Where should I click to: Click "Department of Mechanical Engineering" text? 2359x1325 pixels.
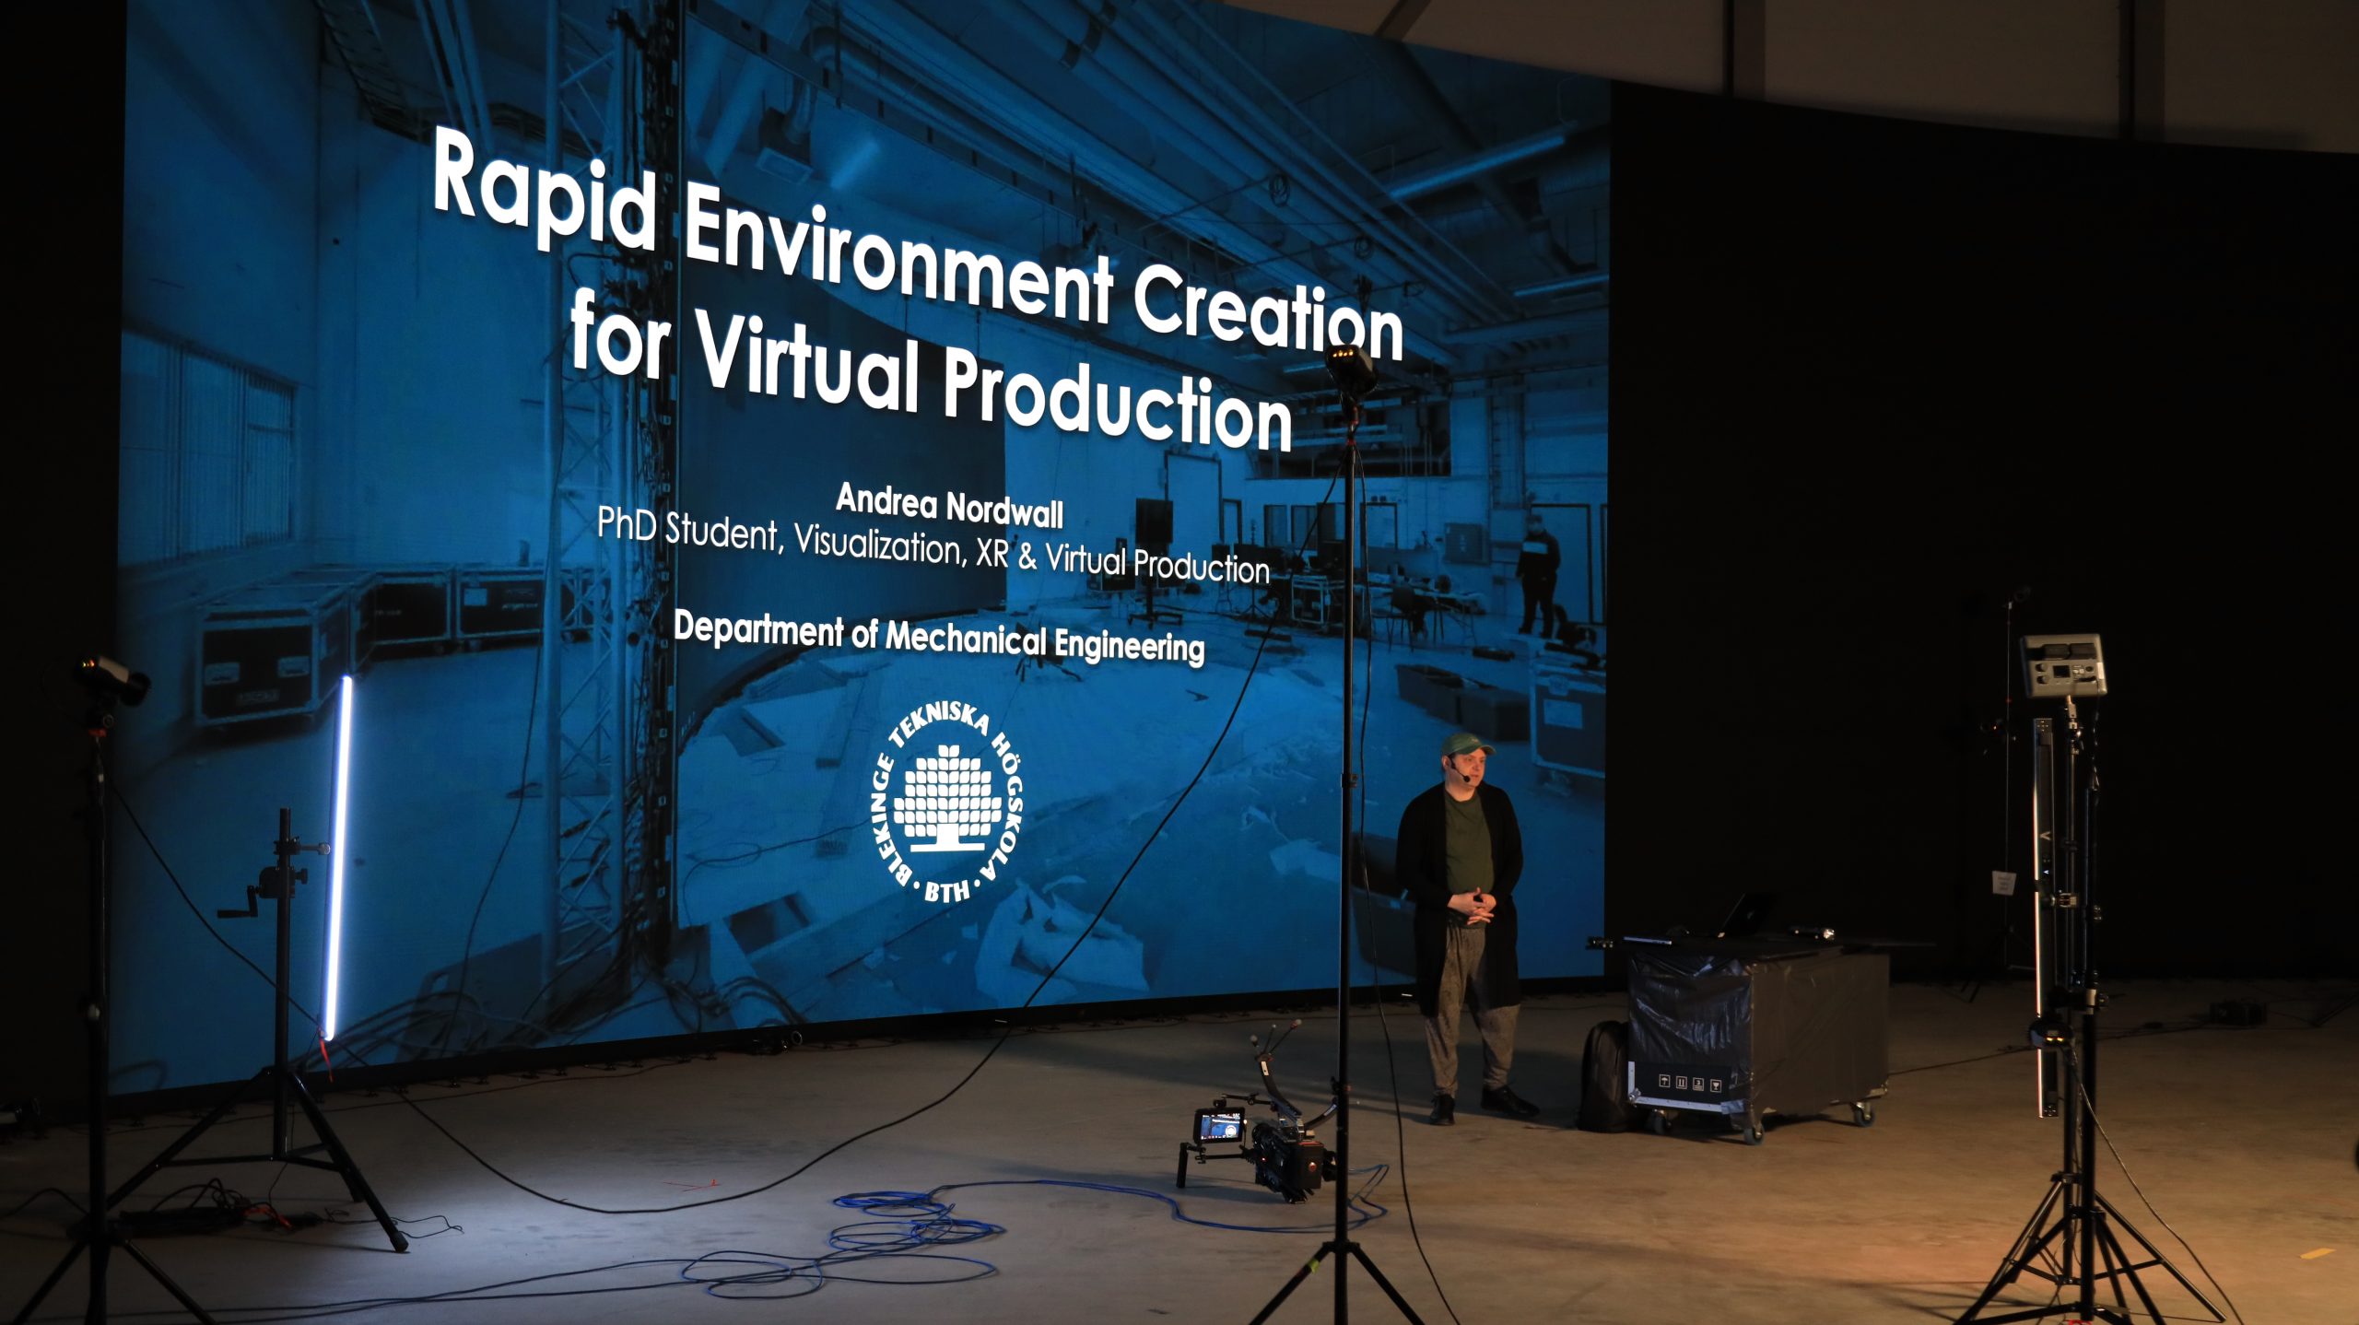[939, 637]
